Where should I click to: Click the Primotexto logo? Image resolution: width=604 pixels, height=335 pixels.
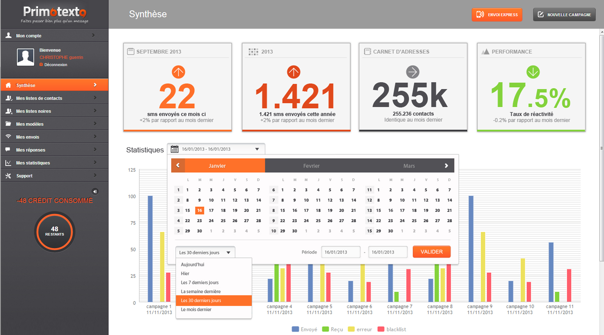[x=55, y=14]
